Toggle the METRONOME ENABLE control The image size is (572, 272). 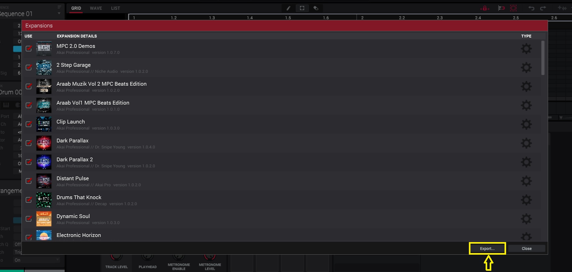pyautogui.click(x=179, y=258)
